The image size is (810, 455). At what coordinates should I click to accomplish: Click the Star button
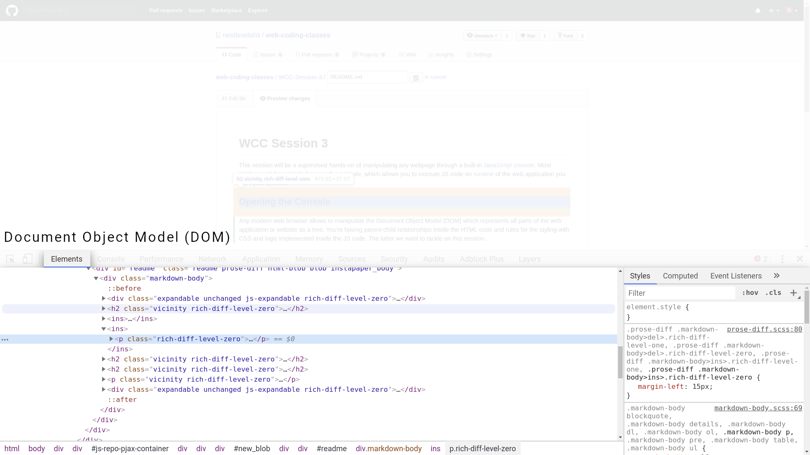528,36
